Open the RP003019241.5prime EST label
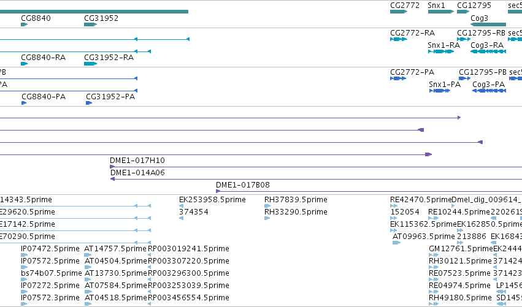Image resolution: width=522 pixels, height=307 pixels. point(188,249)
